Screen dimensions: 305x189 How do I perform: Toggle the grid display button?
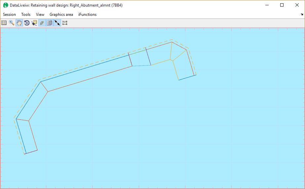[x=50, y=23]
